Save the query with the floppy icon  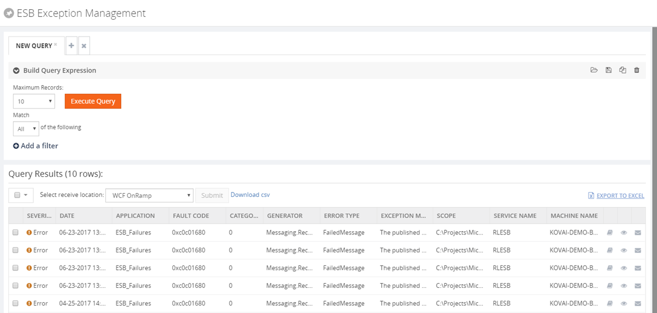coord(608,70)
